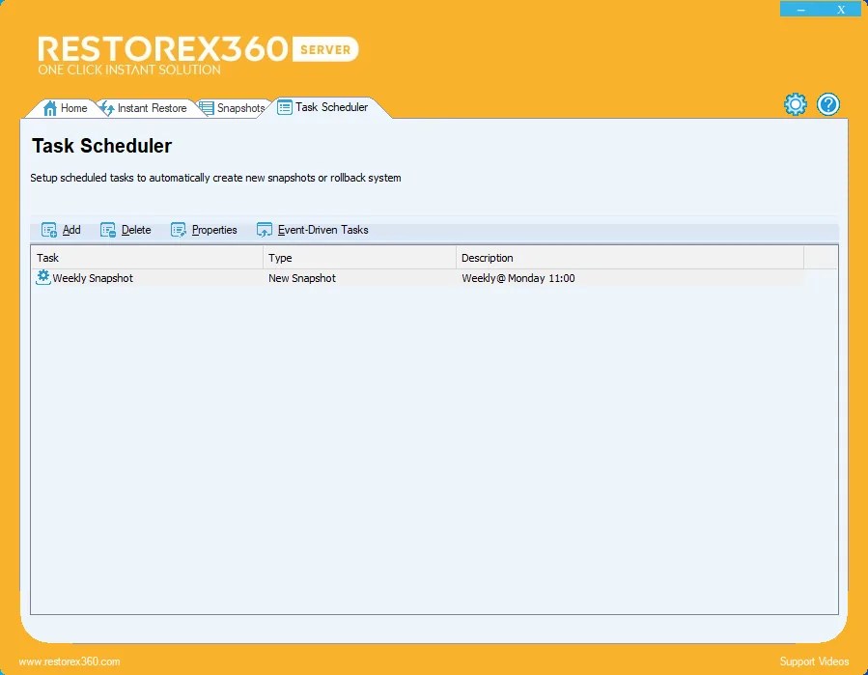Click the Delete task toolbar icon
This screenshot has height=675, width=868.
point(108,230)
